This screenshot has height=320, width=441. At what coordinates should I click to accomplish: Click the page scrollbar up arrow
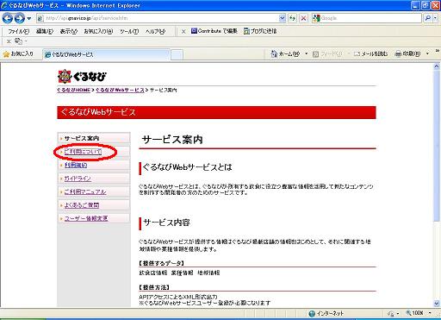pyautogui.click(x=437, y=66)
